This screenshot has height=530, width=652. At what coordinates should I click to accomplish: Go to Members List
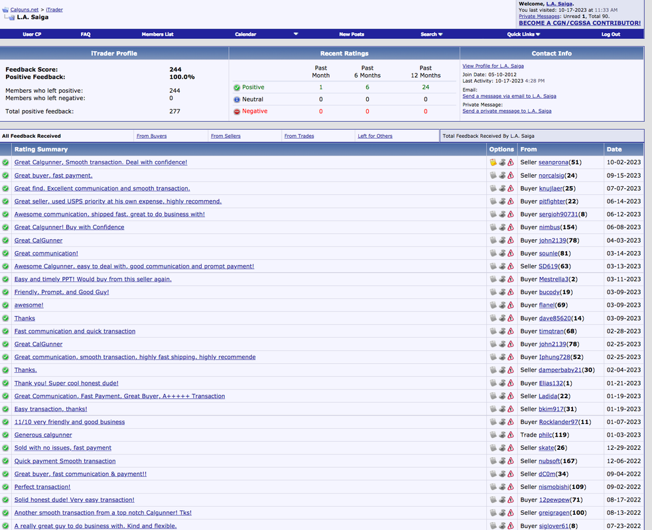[158, 34]
